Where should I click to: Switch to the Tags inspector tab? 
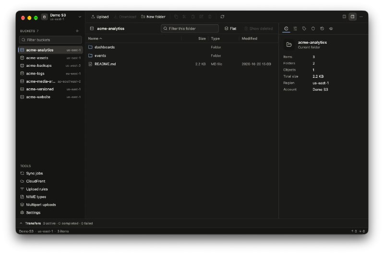(304, 29)
